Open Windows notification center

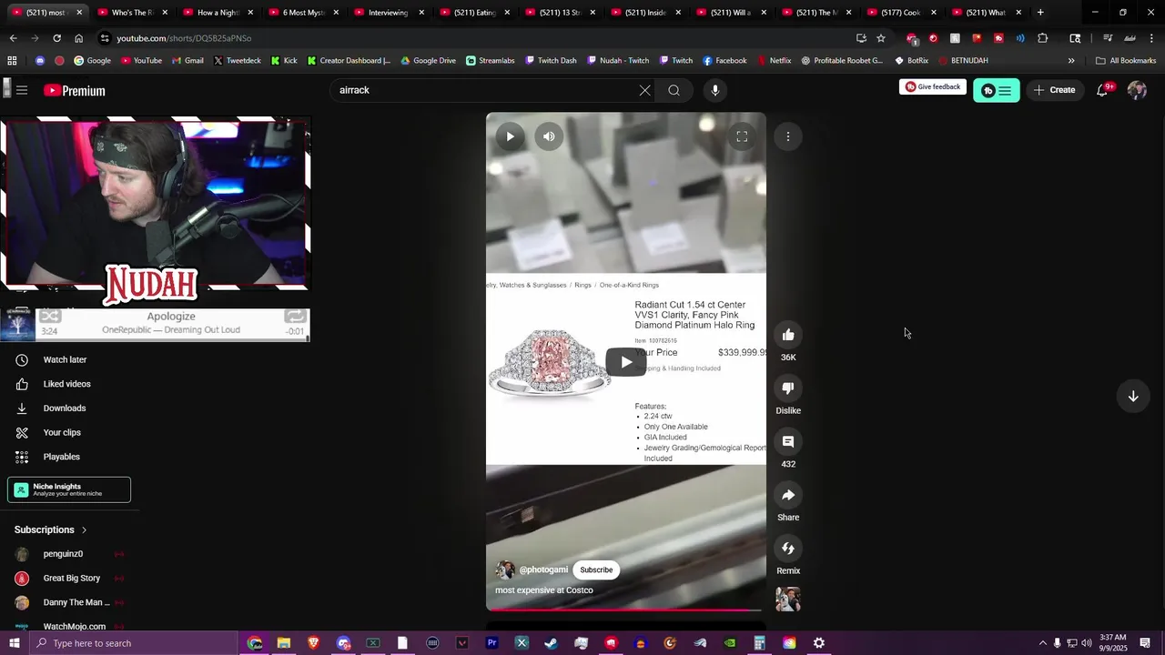point(1145,643)
